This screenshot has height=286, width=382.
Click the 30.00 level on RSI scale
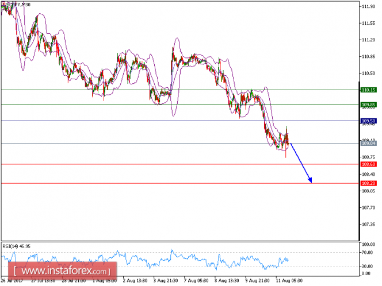click(x=368, y=266)
